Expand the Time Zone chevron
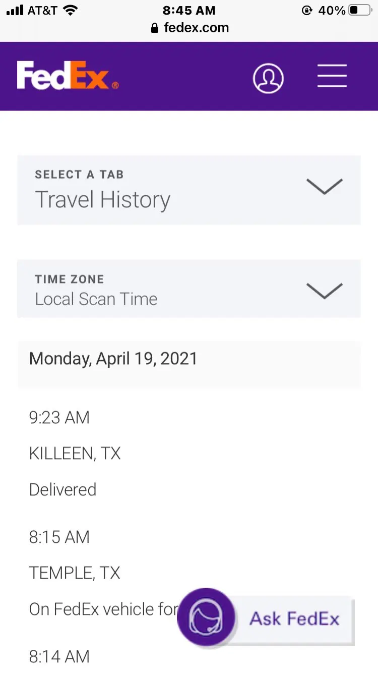This screenshot has height=673, width=378. 325,290
